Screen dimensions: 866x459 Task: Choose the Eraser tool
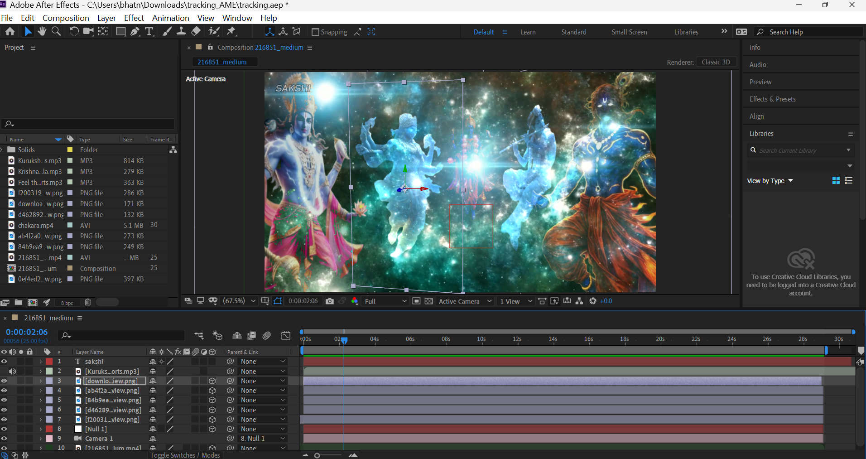tap(196, 31)
